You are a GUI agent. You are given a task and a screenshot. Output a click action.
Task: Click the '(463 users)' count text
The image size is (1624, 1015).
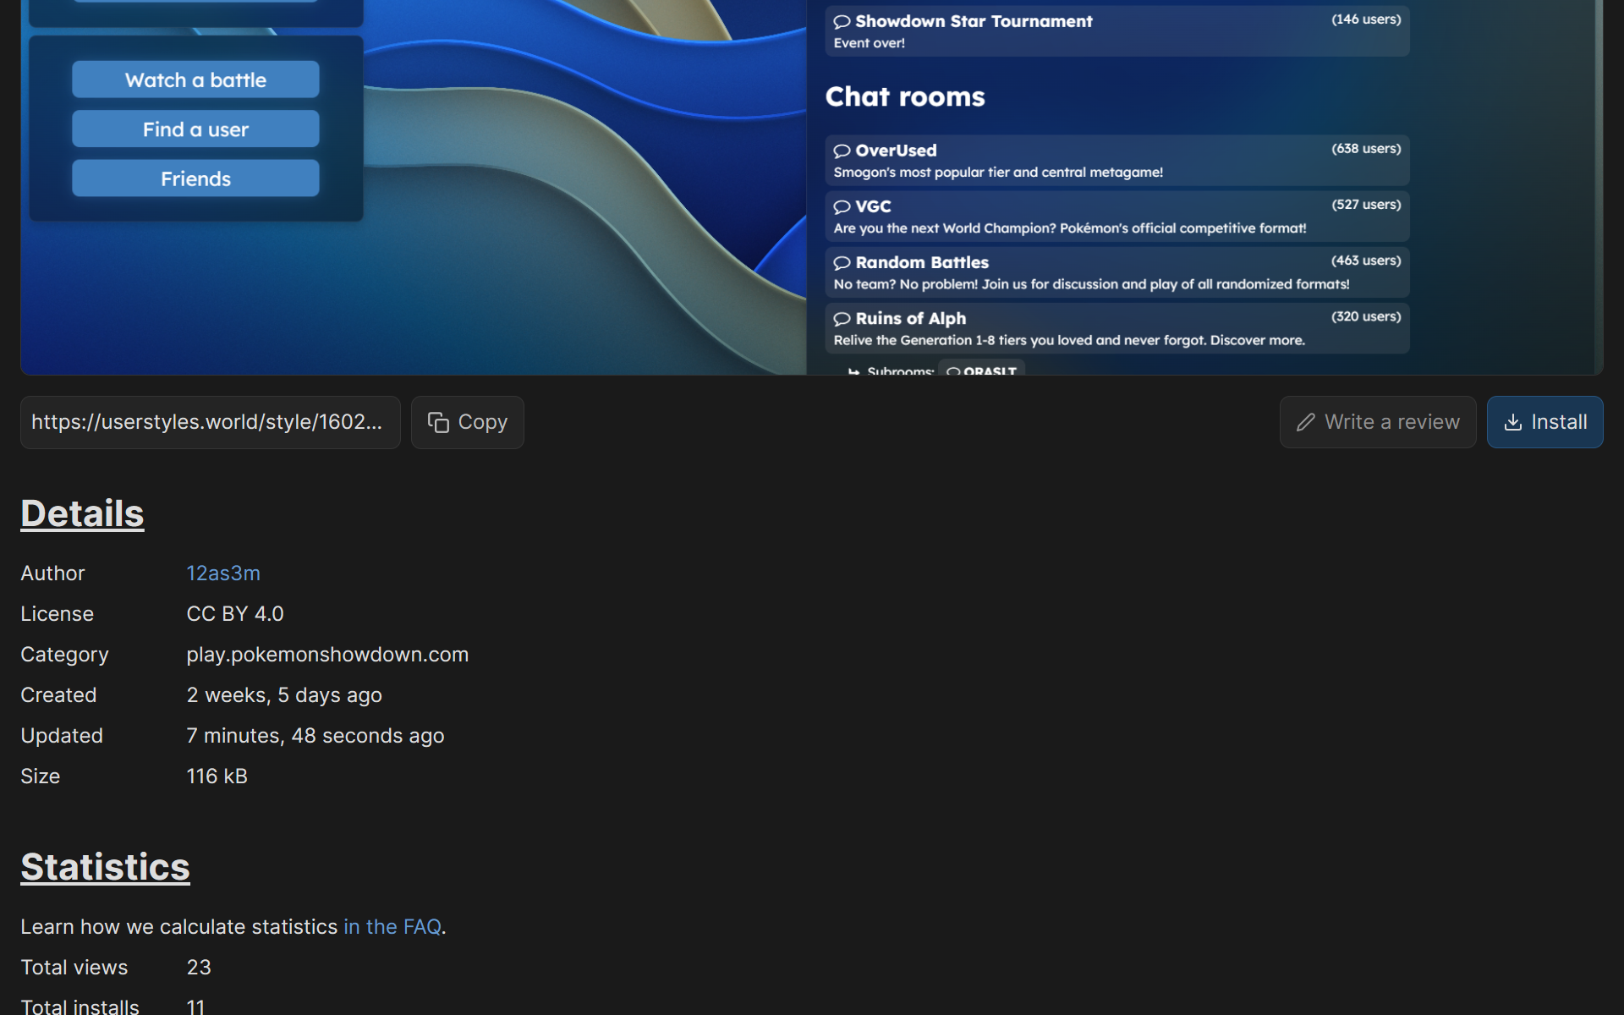(x=1366, y=261)
